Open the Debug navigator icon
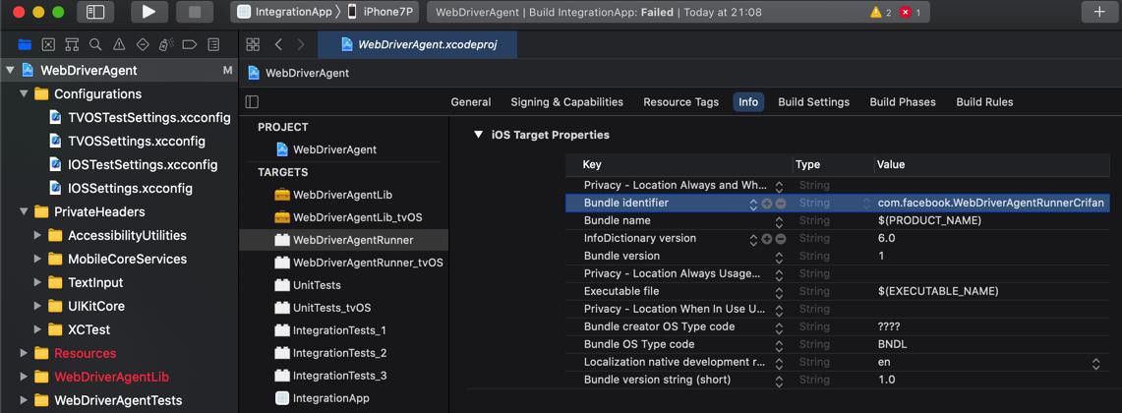Viewport: 1122px width, 413px height. 166,44
